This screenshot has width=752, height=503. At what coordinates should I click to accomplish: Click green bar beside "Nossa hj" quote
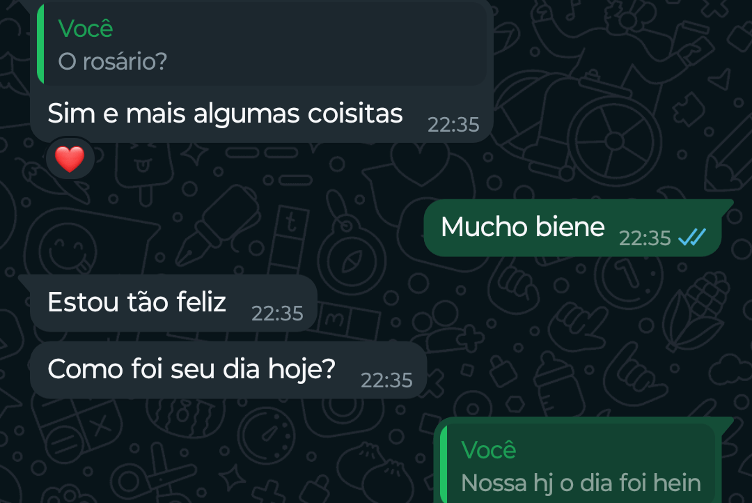[443, 463]
